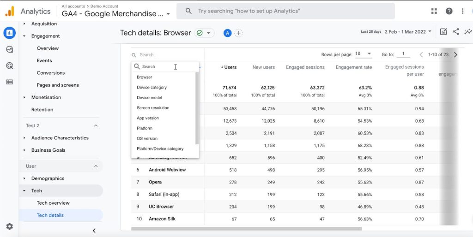Click the All accounts breadcrumb link
Screen dimensions: 473x237
point(73,6)
